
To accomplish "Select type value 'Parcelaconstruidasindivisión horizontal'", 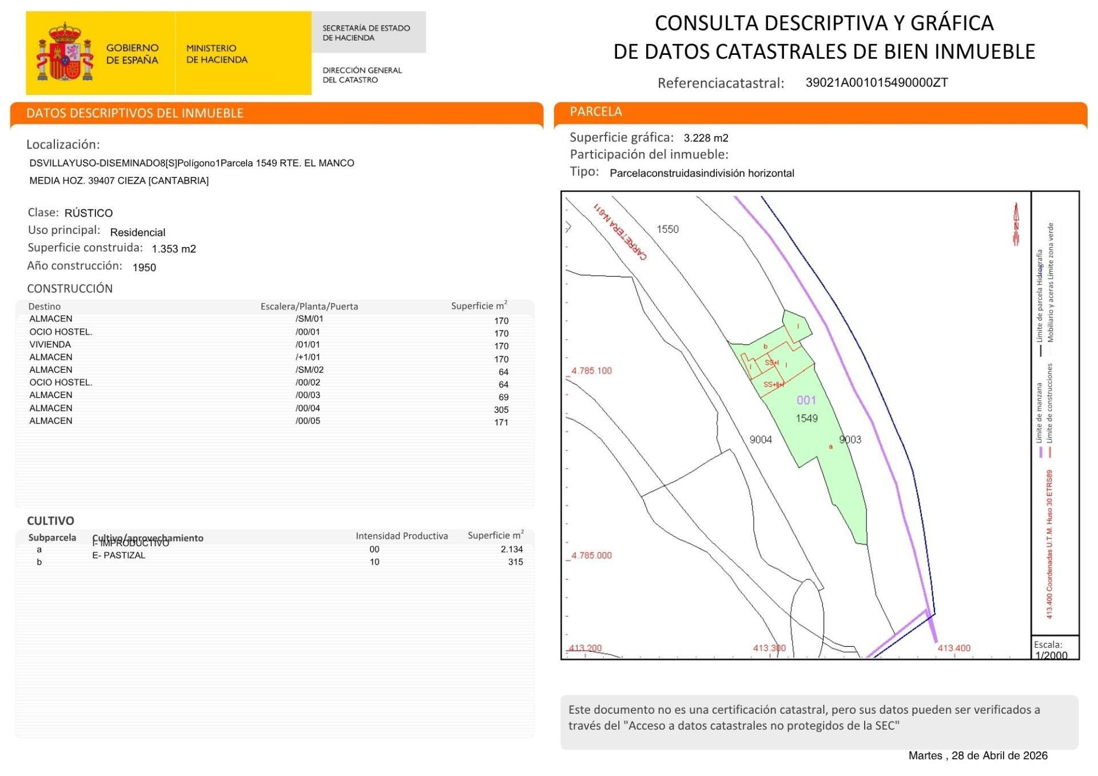I will [x=702, y=173].
